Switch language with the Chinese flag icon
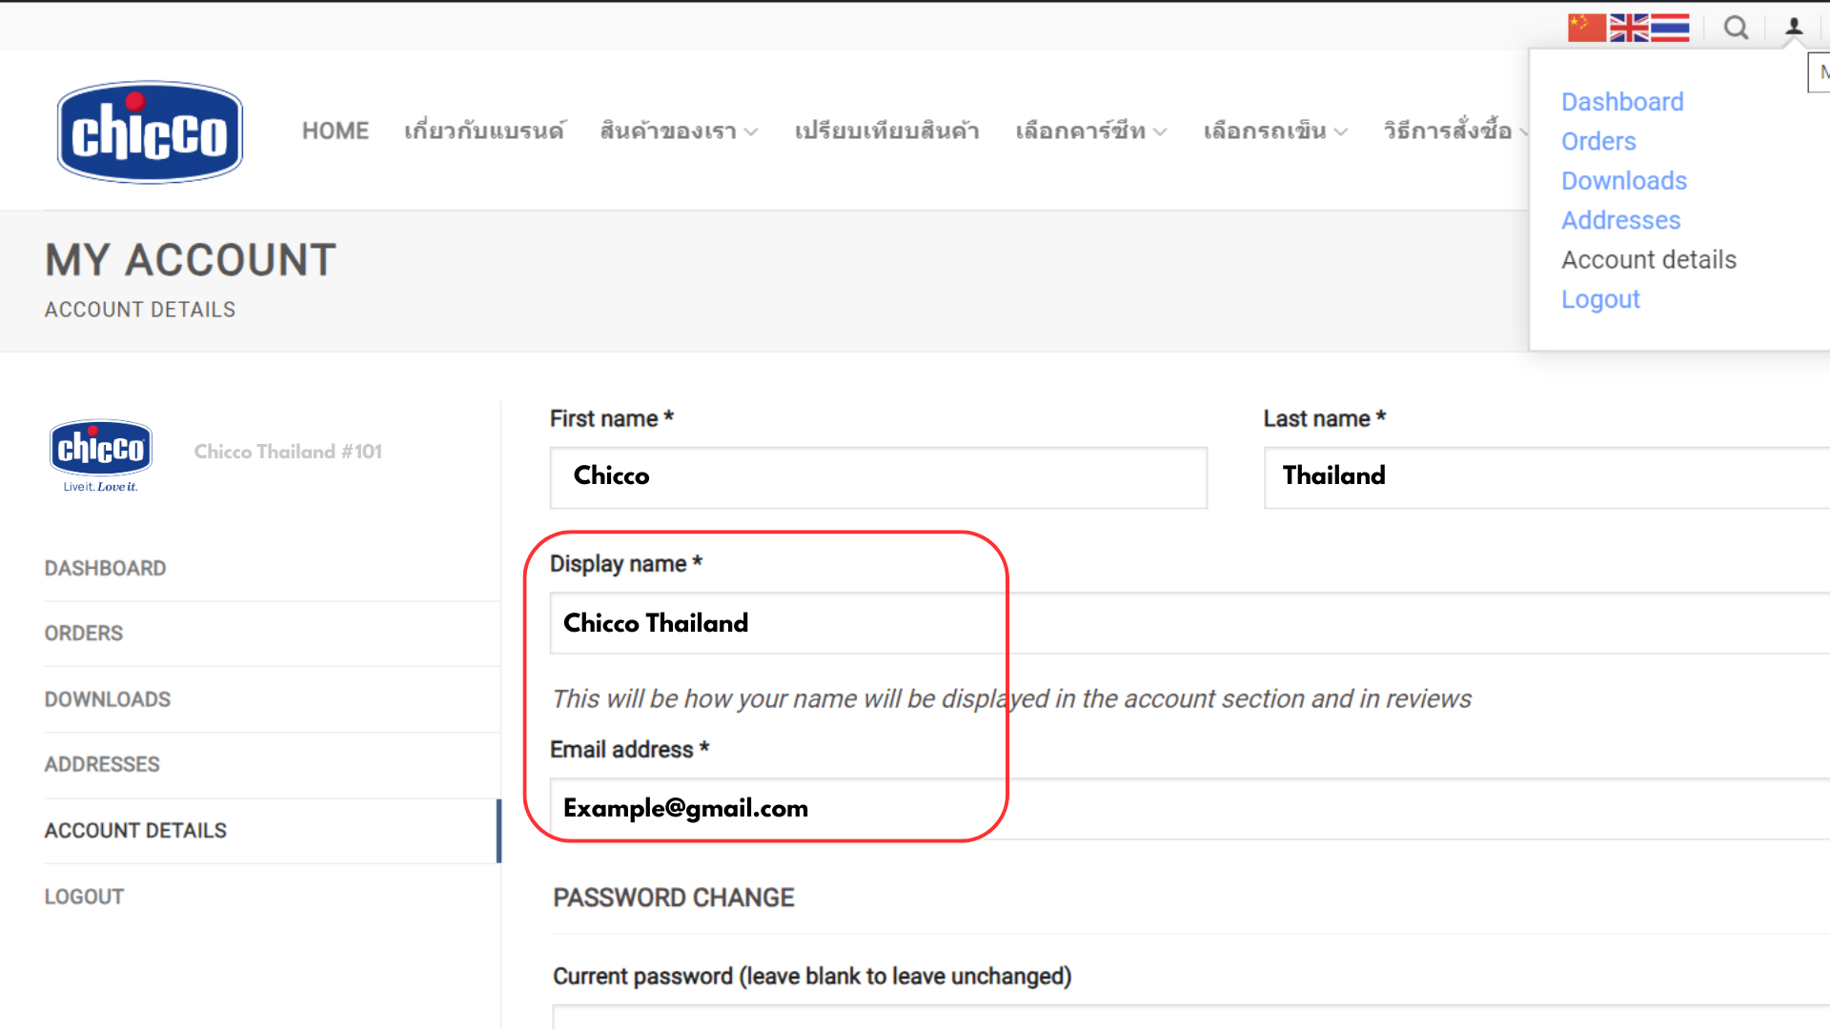The width and height of the screenshot is (1830, 1029). point(1587,28)
